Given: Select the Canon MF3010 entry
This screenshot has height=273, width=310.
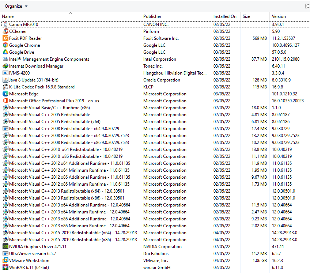Looking at the screenshot, I should pos(24,24).
